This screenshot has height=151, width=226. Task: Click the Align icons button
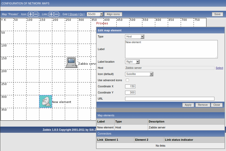[x=113, y=14]
